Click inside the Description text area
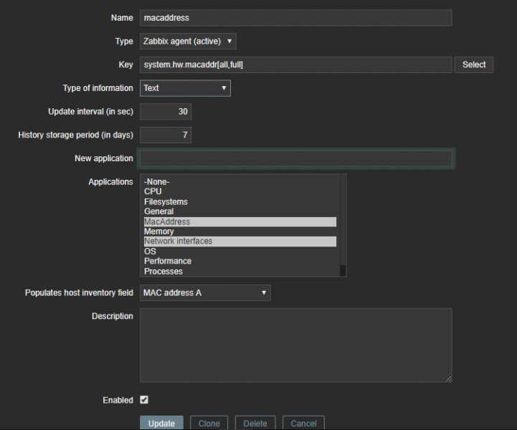517x430 pixels. click(295, 345)
